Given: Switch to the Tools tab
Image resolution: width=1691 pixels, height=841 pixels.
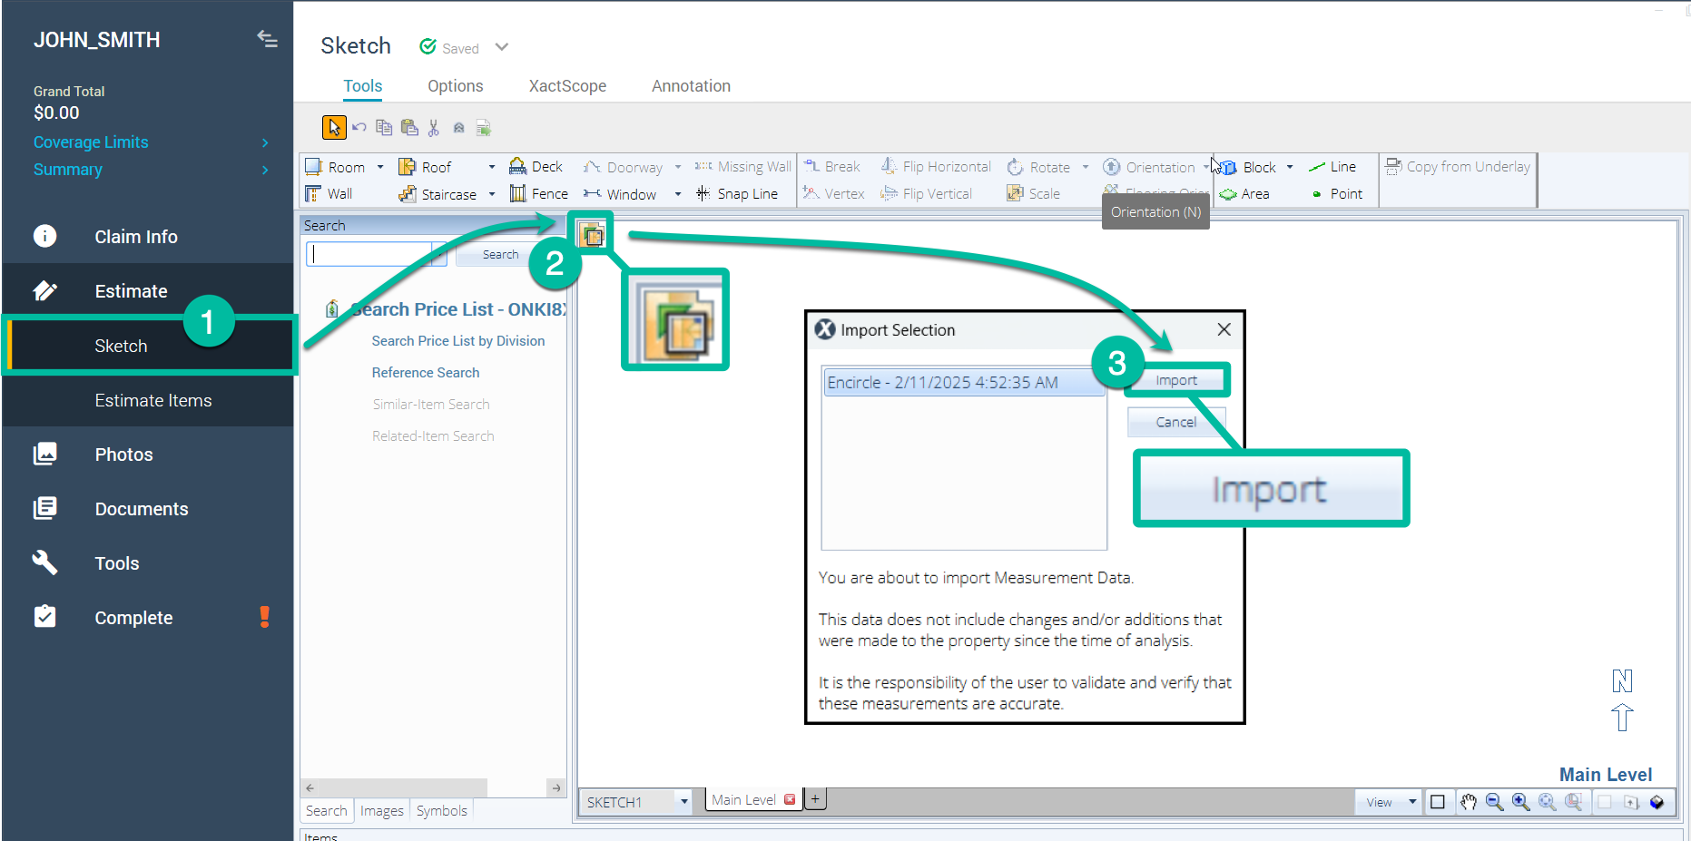Looking at the screenshot, I should (x=363, y=86).
